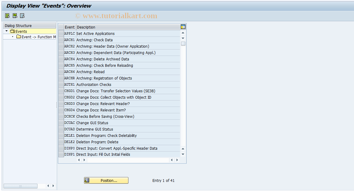The image size is (354, 191).
Task: Select the Events entry in Dialog Structure
Action: click(22, 31)
